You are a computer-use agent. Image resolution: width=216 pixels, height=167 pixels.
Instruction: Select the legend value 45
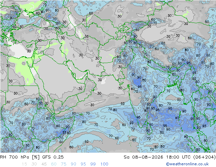(44, 164)
